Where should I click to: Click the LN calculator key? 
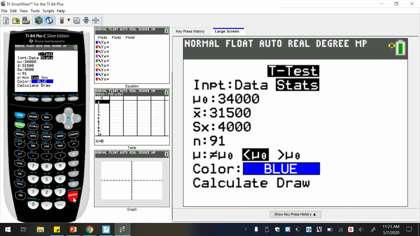(x=20, y=173)
